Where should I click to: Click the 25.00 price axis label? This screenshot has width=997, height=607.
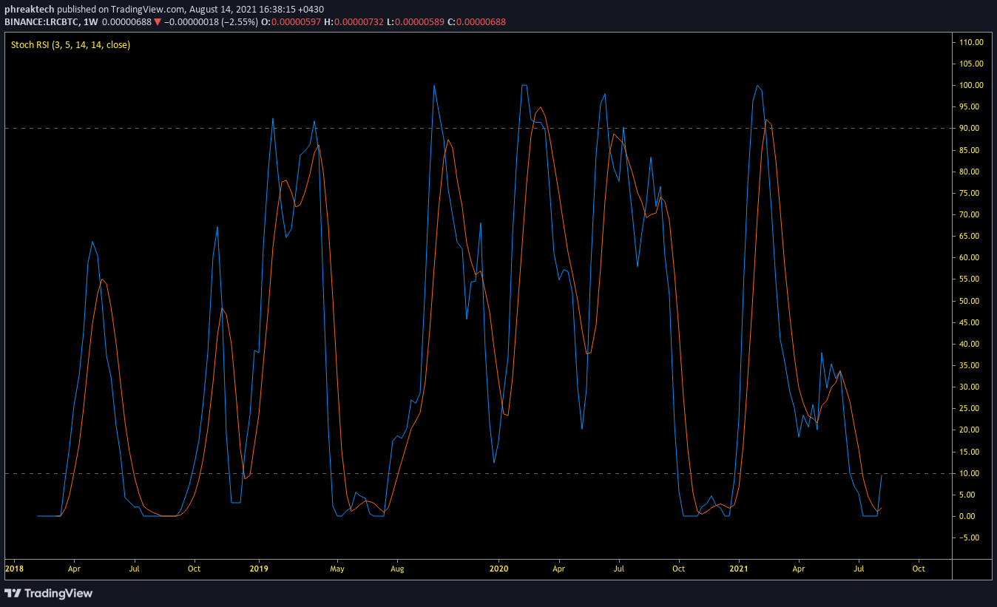(970, 408)
